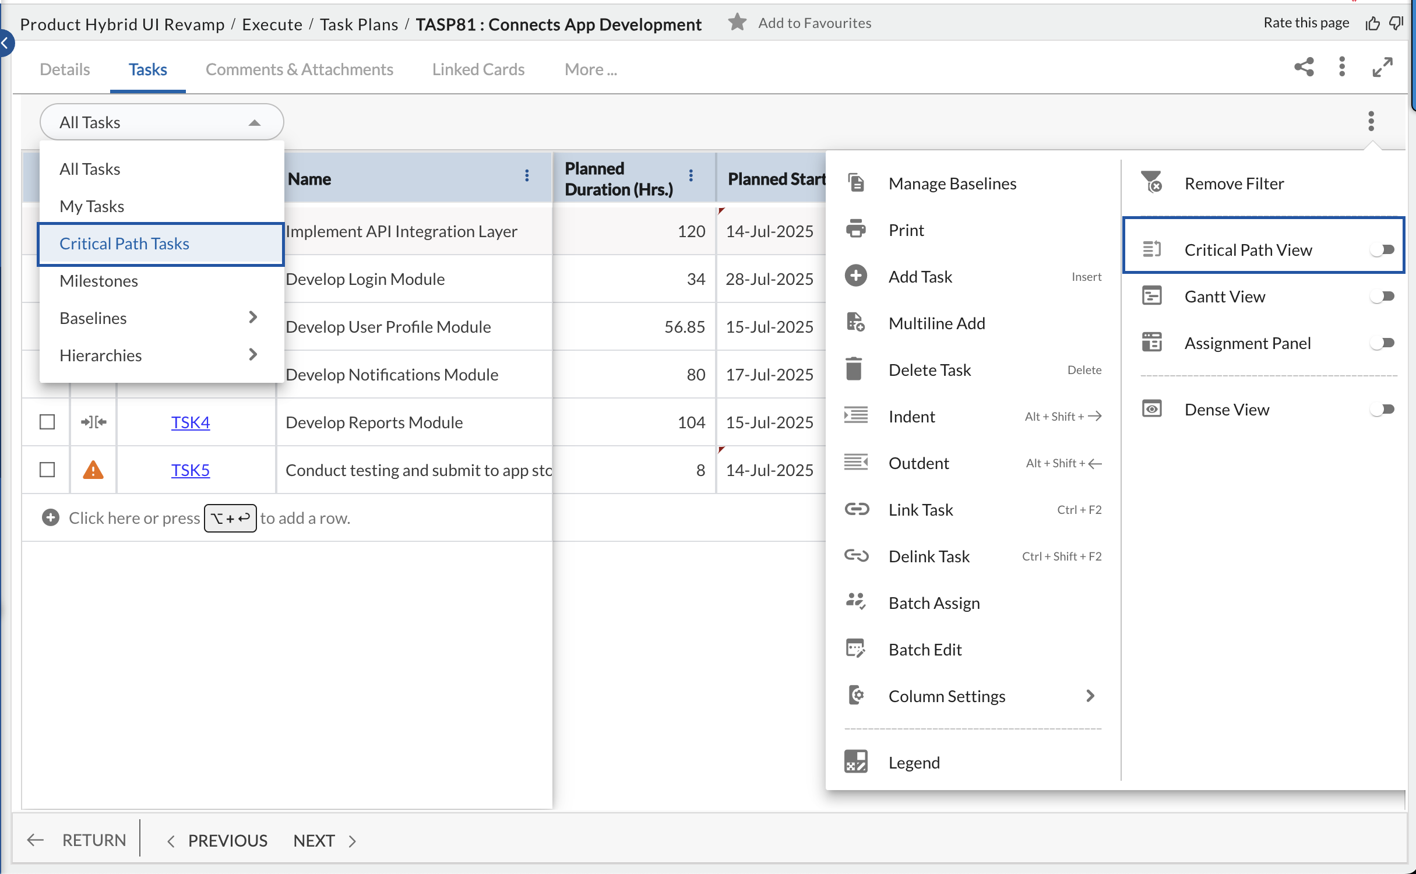Click the thumbs up rating icon
Viewport: 1416px width, 874px height.
[x=1372, y=23]
